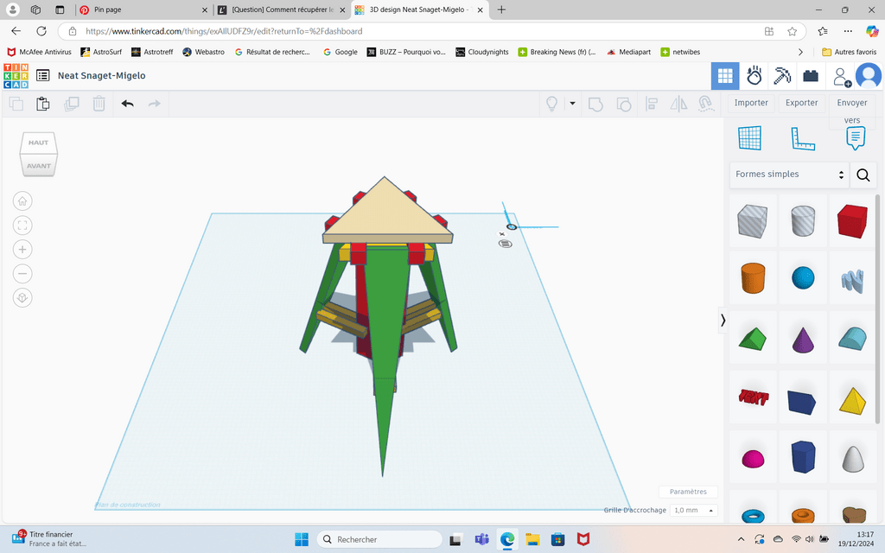Collapse the shapes panel with chevron
Image resolution: width=885 pixels, height=553 pixels.
click(723, 321)
